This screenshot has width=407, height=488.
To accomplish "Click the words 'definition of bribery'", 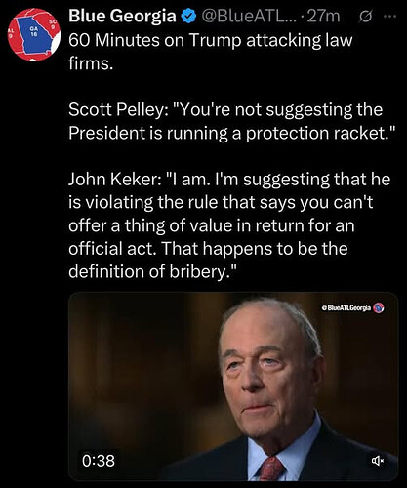I will [146, 271].
